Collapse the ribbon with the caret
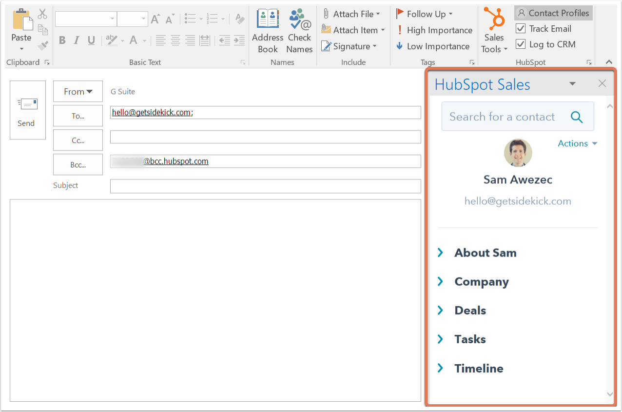The height and width of the screenshot is (412, 622). pyautogui.click(x=609, y=62)
